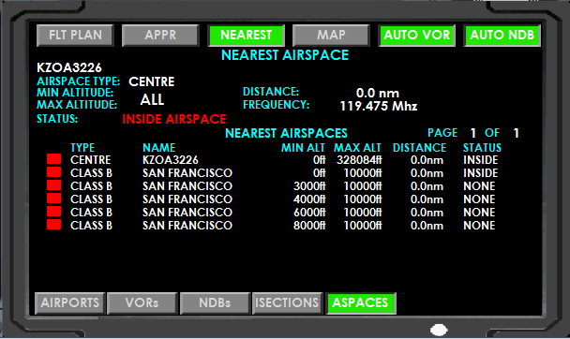Show nearest VORs list
This screenshot has width=570, height=339.
pos(142,303)
